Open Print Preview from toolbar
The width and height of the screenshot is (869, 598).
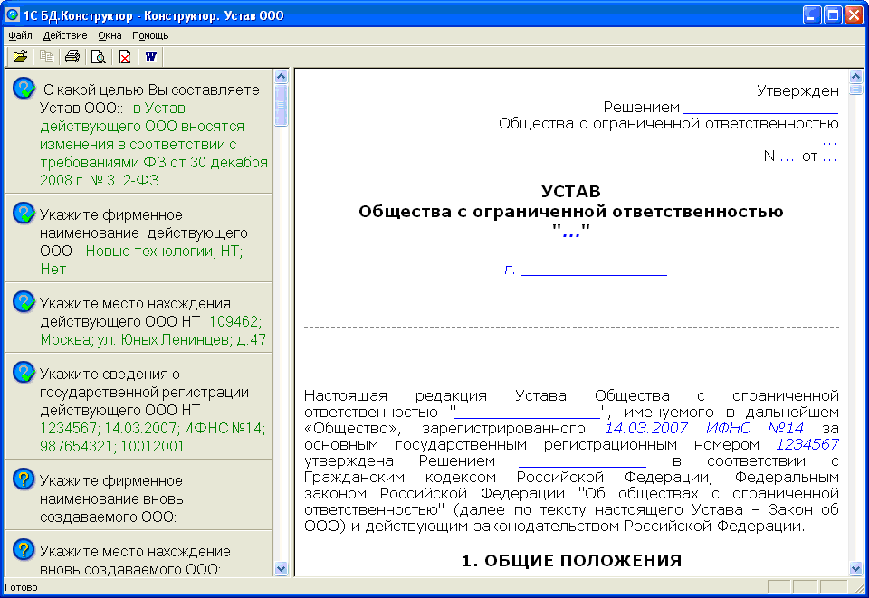coord(98,57)
